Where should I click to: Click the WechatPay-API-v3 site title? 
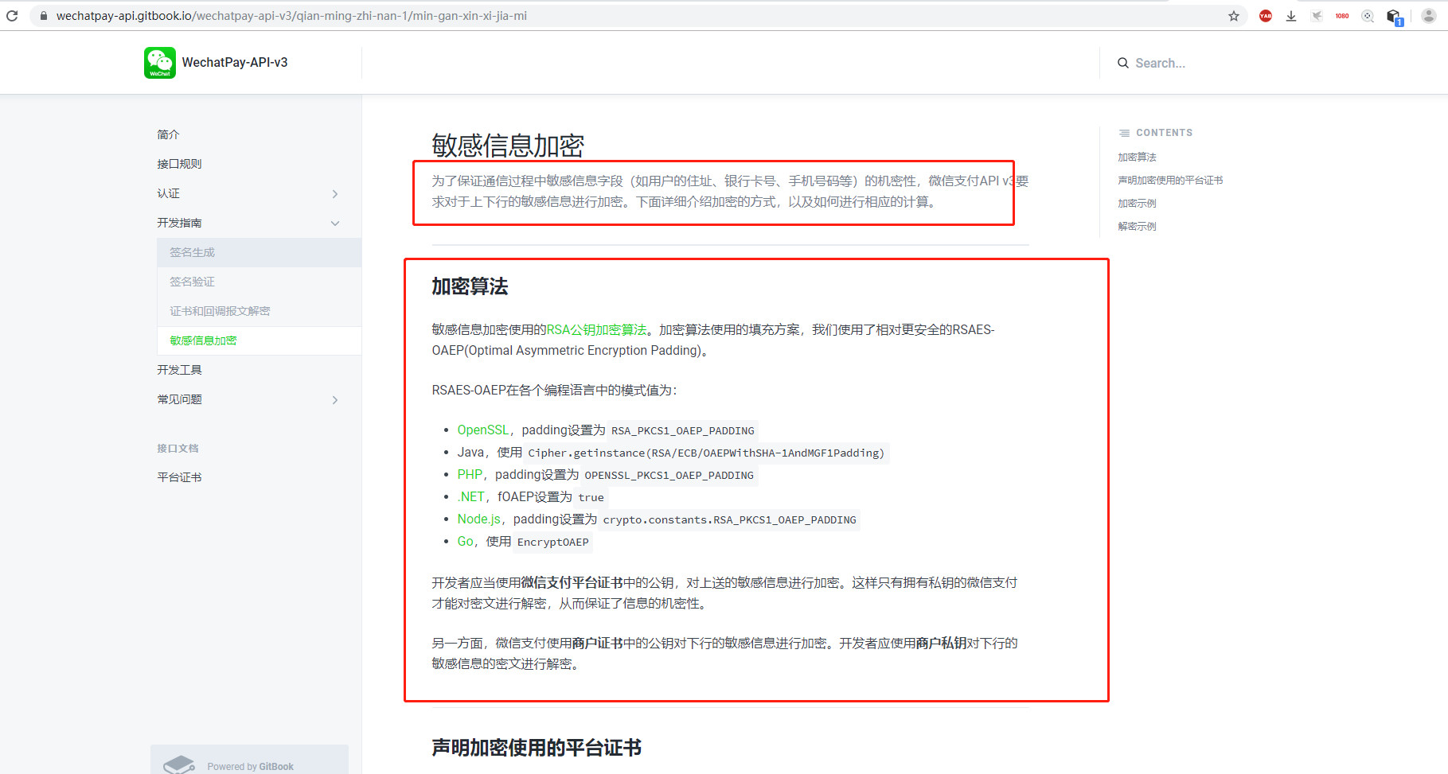[x=235, y=62]
